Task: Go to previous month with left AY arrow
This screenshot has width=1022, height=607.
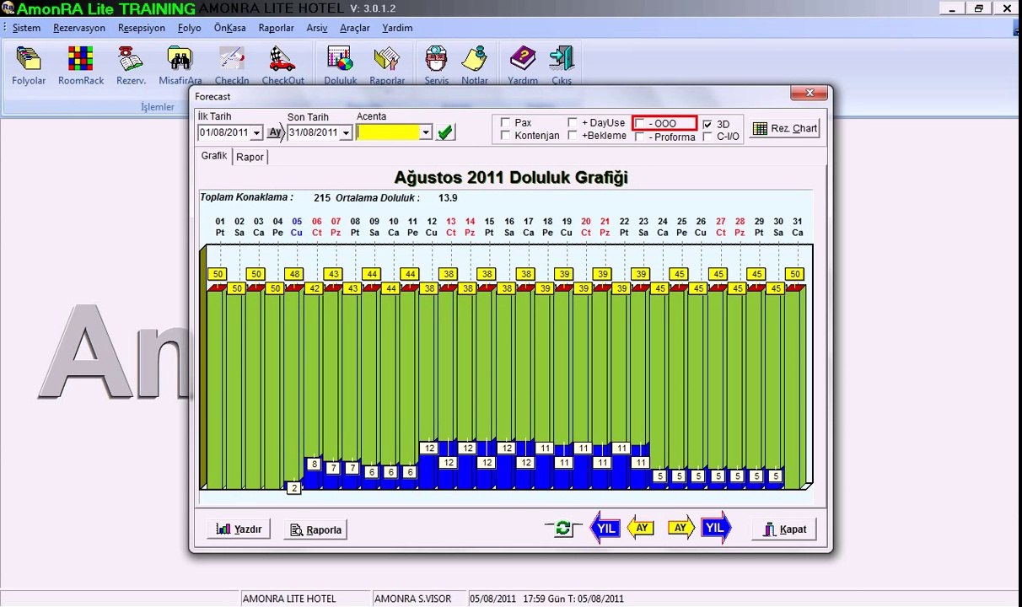Action: tap(642, 529)
